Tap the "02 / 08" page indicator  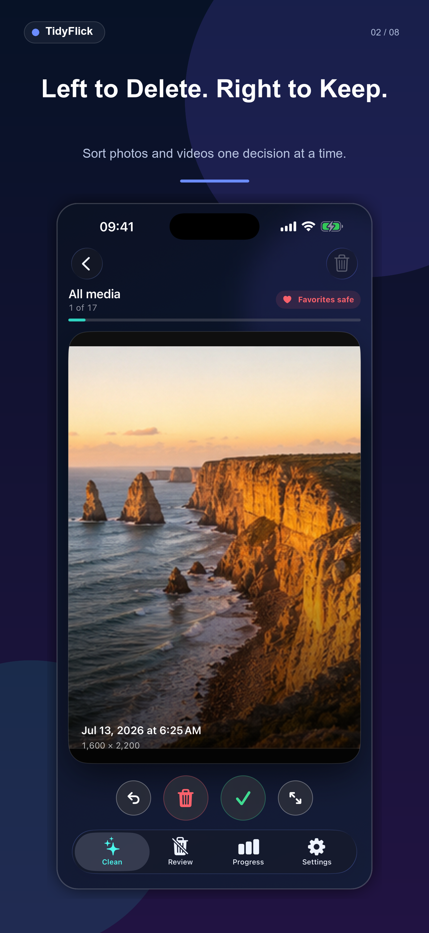[385, 32]
